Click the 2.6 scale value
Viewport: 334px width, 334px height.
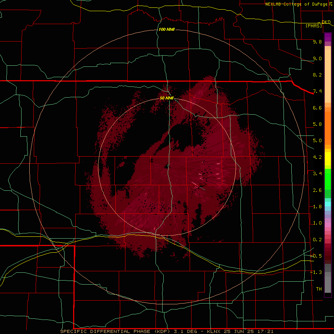pyautogui.click(x=317, y=190)
